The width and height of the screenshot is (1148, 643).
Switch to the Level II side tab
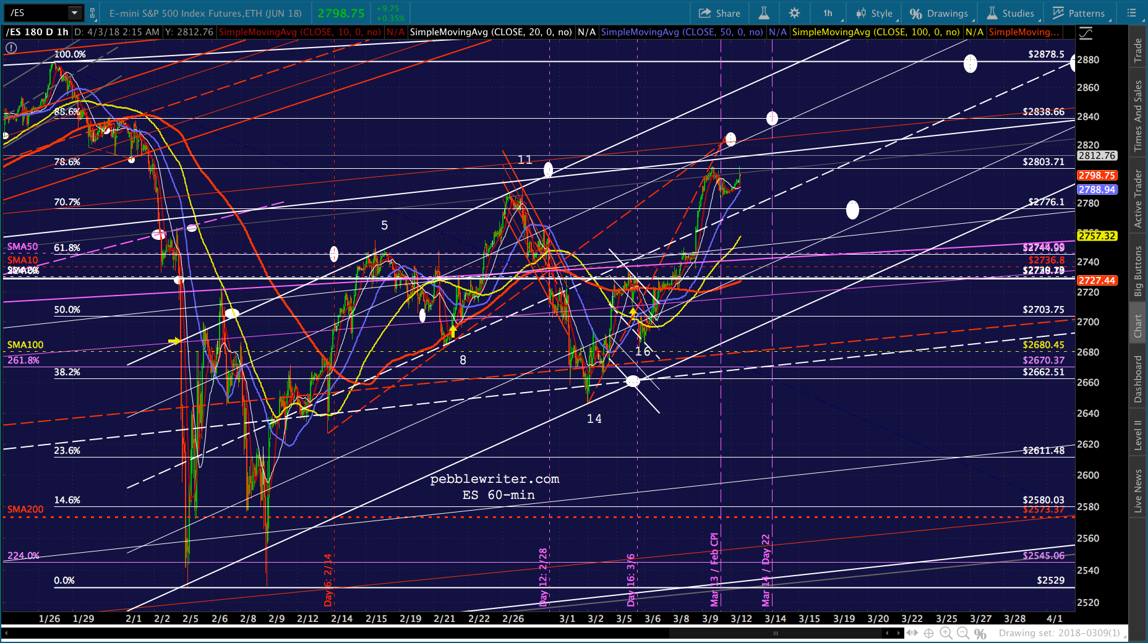pyautogui.click(x=1137, y=435)
